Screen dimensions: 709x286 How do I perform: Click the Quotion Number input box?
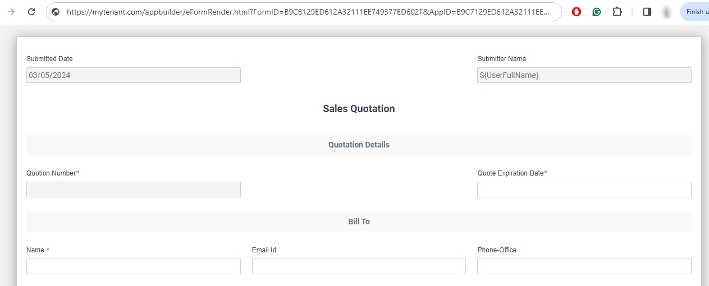click(134, 190)
